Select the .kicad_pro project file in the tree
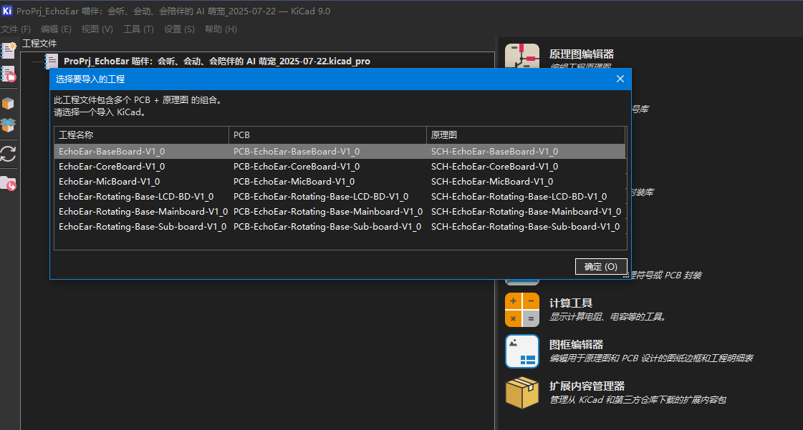The width and height of the screenshot is (803, 430). 216,62
